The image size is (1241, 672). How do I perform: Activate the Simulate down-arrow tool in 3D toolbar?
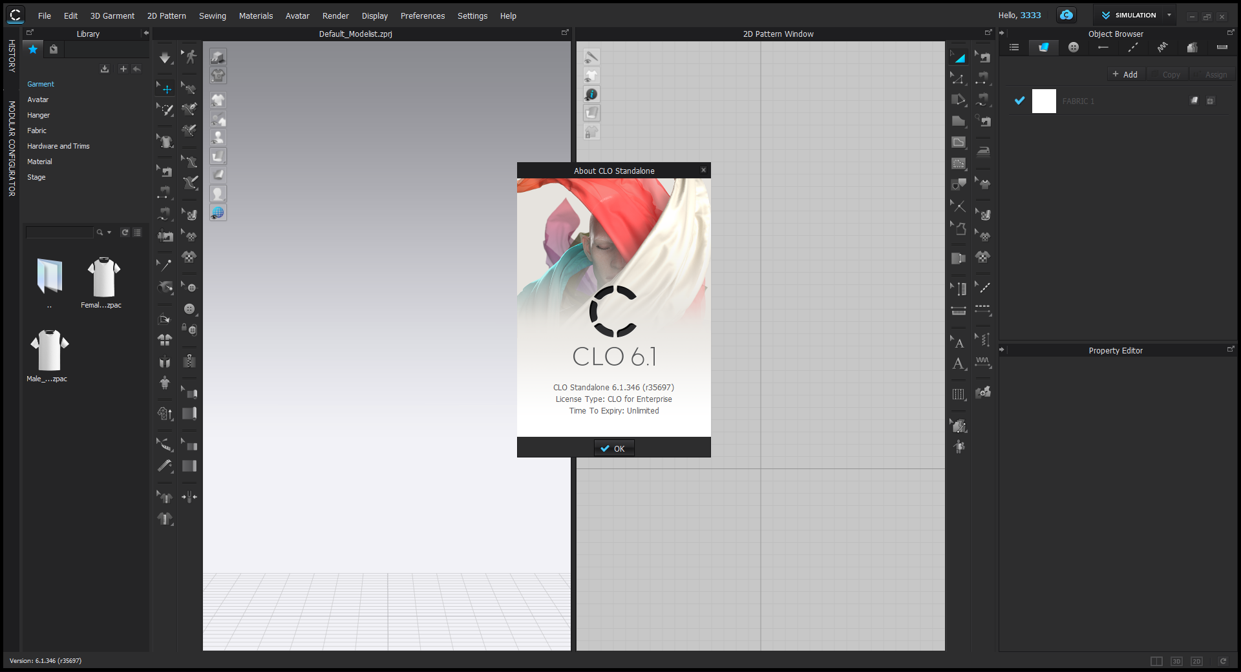[165, 58]
